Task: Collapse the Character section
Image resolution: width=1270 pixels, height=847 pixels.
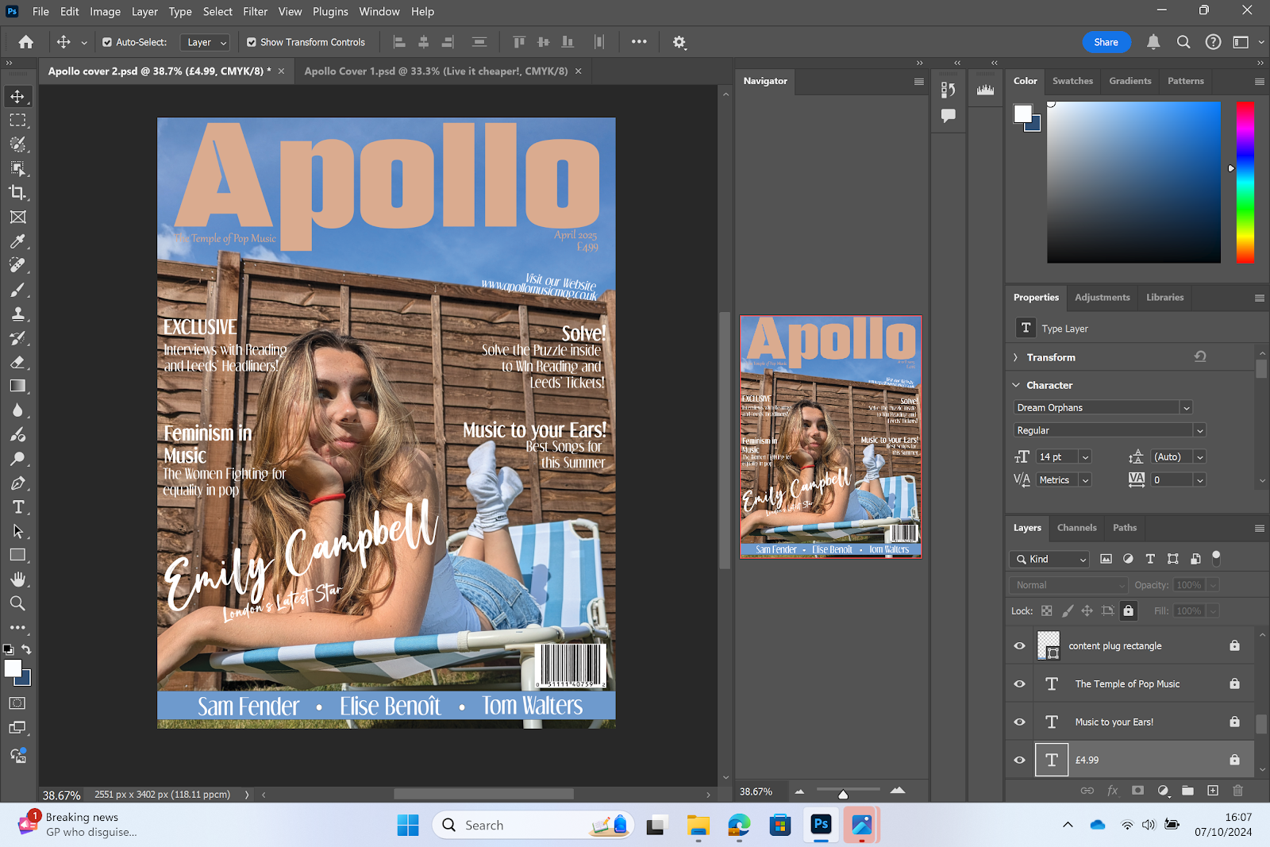Action: [1016, 385]
